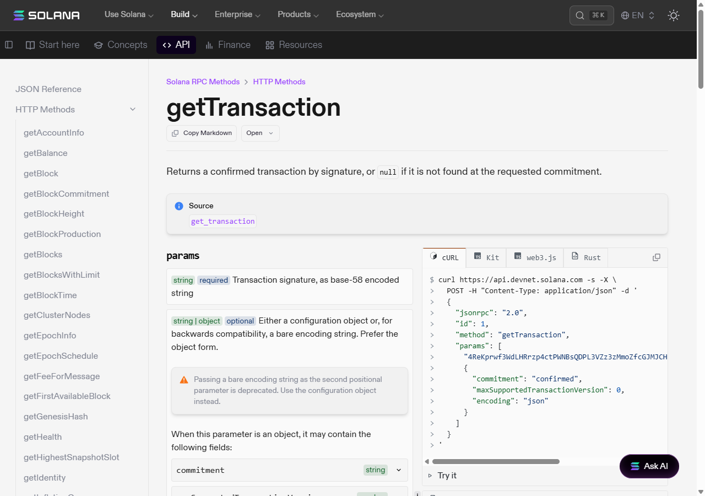This screenshot has height=496, width=705.
Task: Click the Copy Markdown button
Action: click(202, 133)
